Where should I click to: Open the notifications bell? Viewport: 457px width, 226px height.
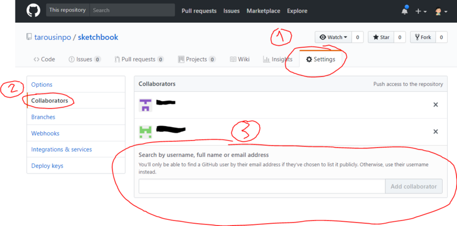[x=404, y=11]
